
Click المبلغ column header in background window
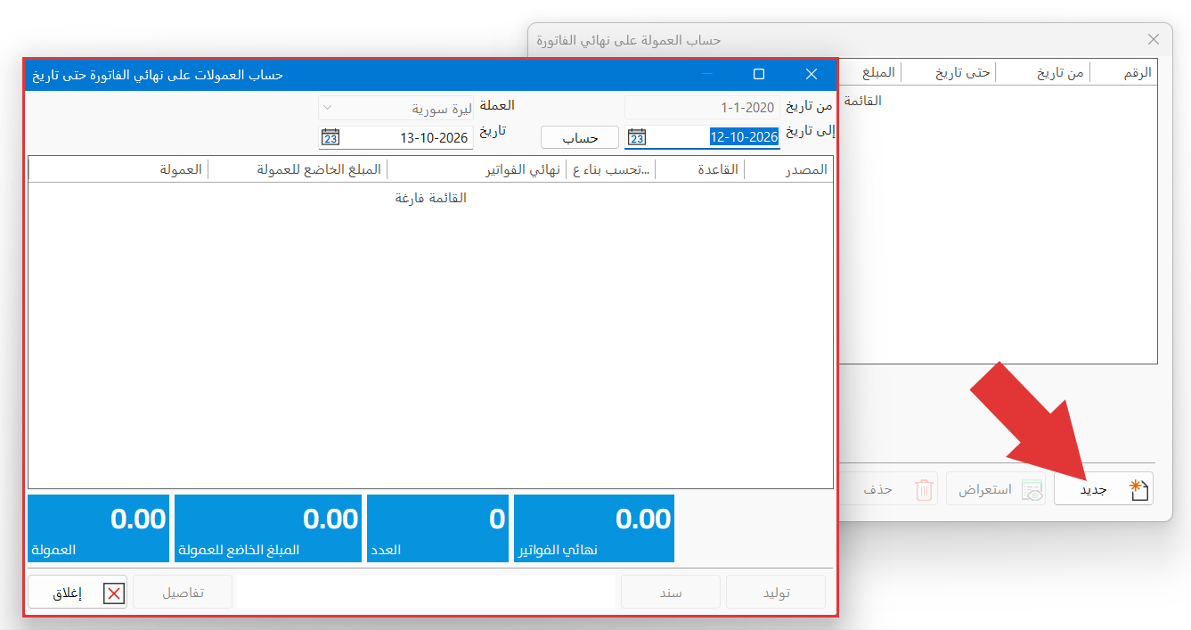coord(870,73)
